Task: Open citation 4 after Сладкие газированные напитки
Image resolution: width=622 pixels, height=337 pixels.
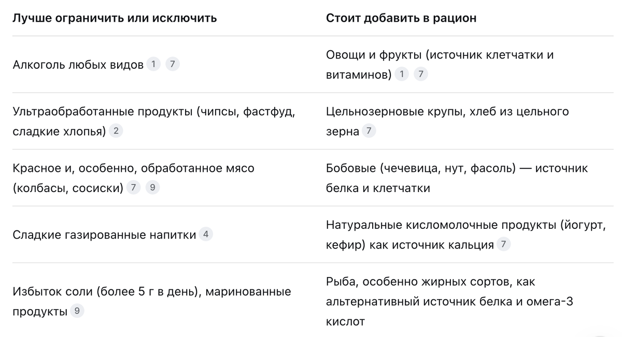Action: pos(206,234)
